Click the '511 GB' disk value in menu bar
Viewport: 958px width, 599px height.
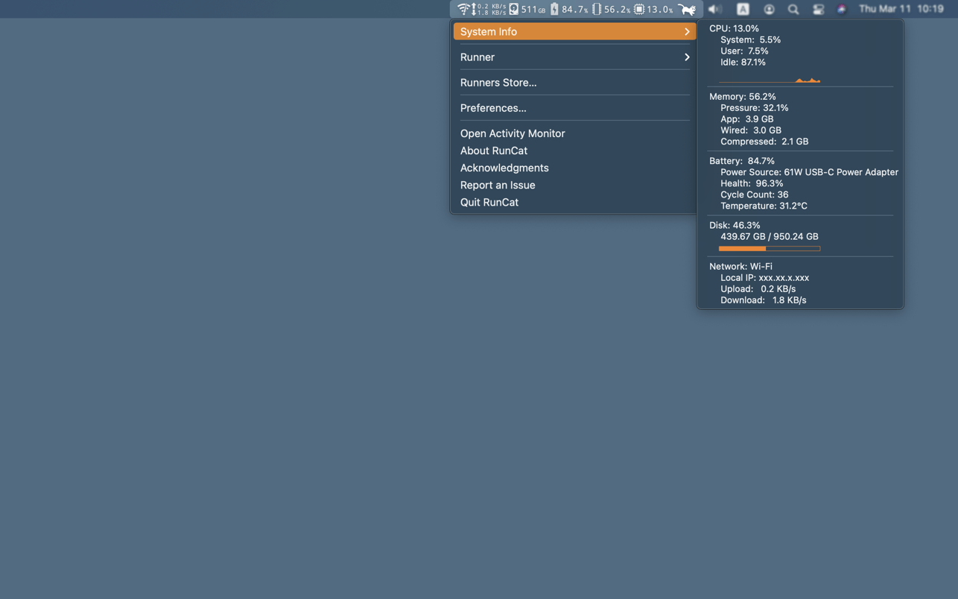point(533,9)
